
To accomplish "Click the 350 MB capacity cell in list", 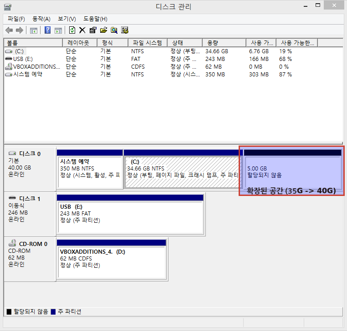I will coord(215,75).
